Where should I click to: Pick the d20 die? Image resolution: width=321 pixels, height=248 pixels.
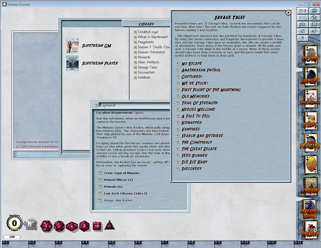coord(46,226)
